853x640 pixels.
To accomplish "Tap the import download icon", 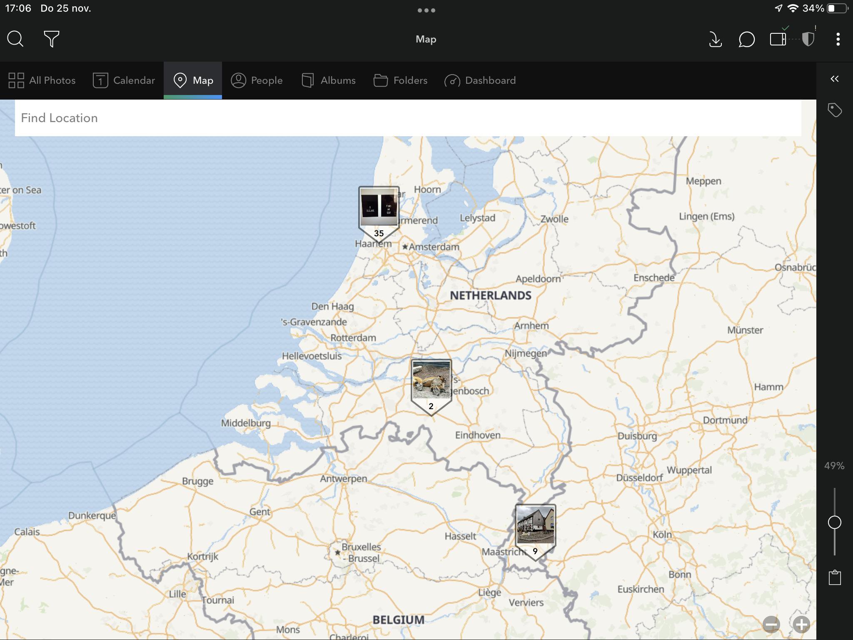I will tap(715, 40).
